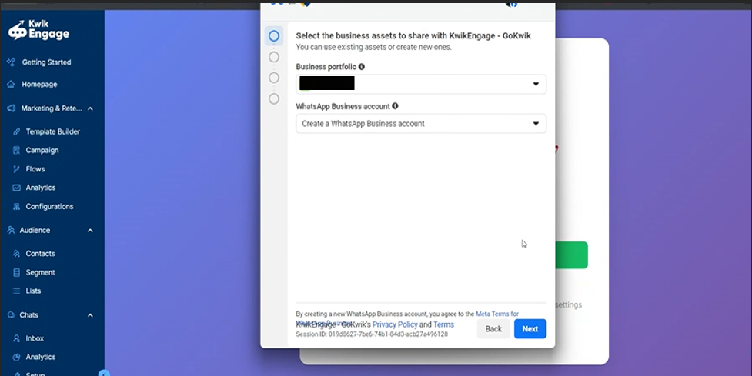752x376 pixels.
Task: Click the Kwik Engage logo
Action: pyautogui.click(x=38, y=30)
